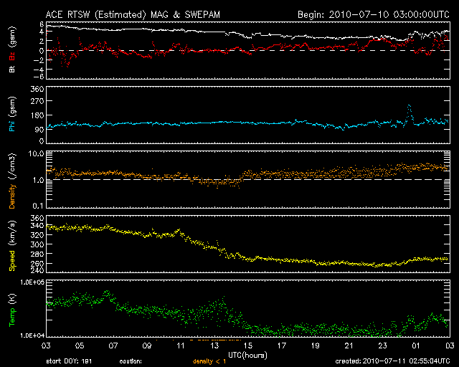
Task: Click the '1.0E+05' tick on the Temp axis
Action: [32, 282]
